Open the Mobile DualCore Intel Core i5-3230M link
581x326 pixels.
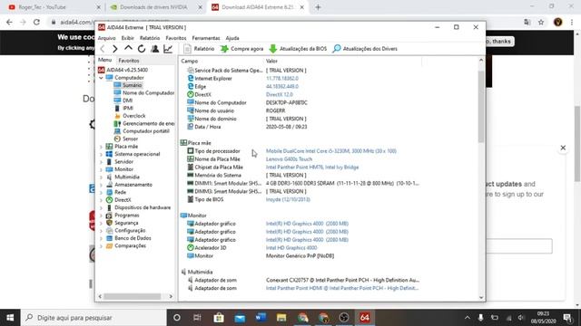click(331, 151)
